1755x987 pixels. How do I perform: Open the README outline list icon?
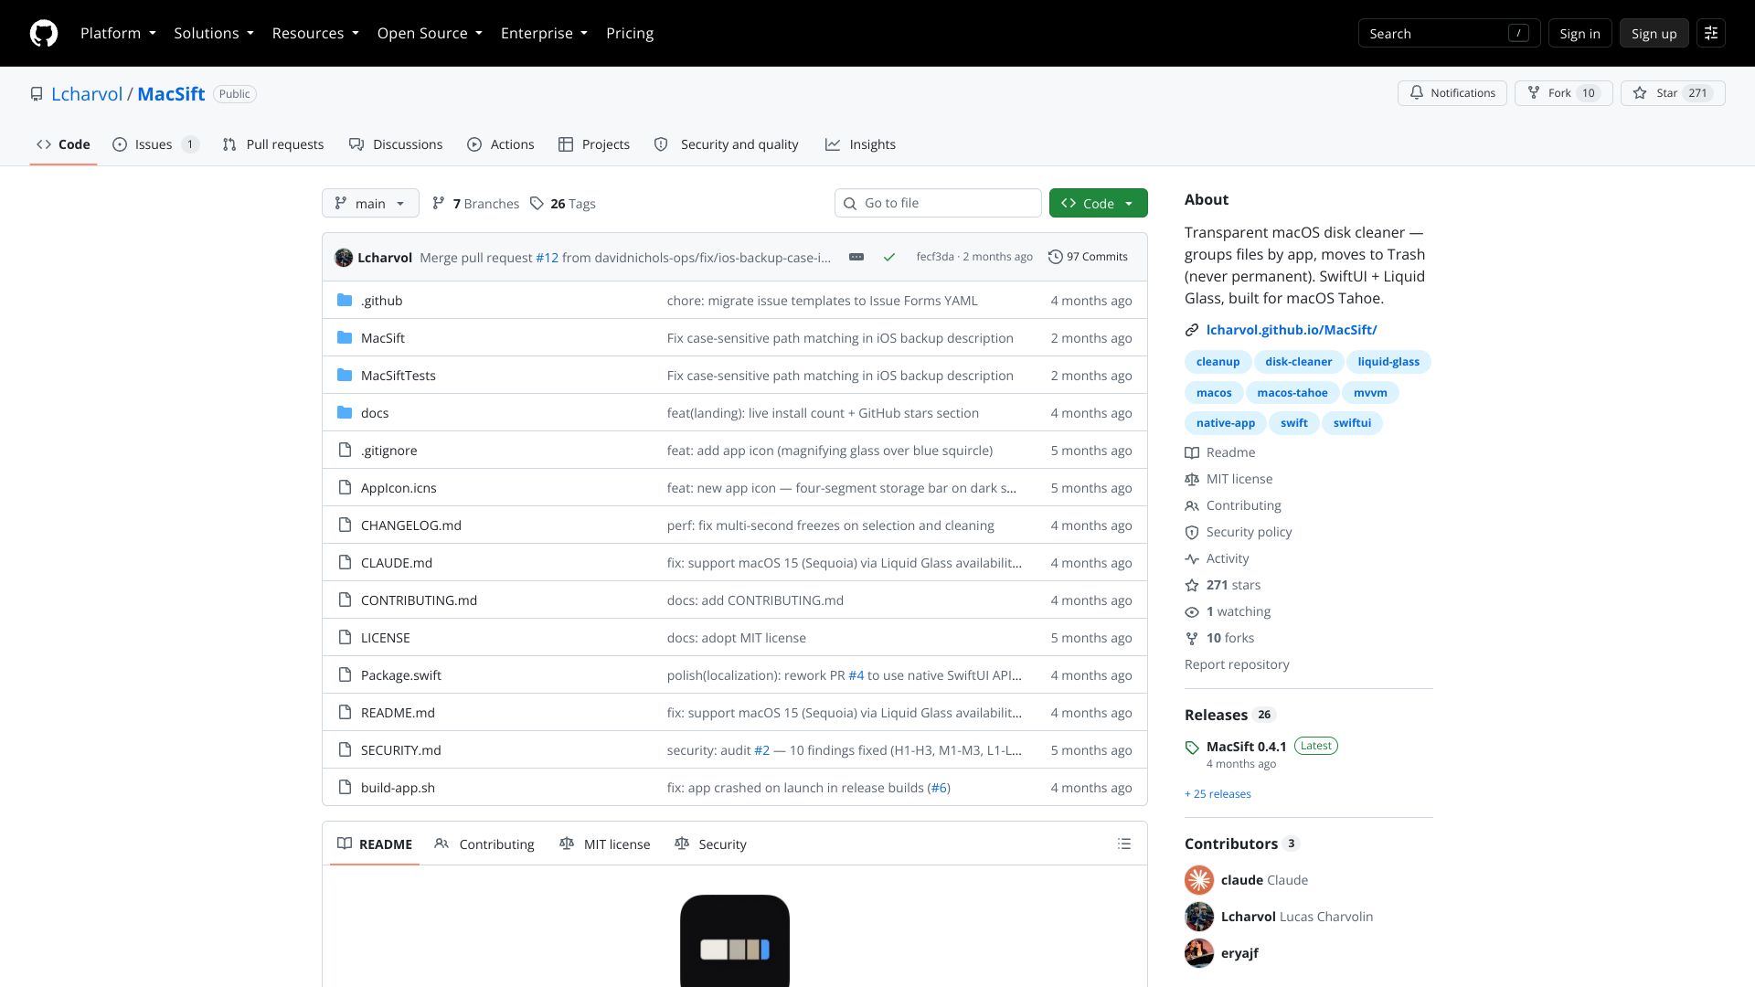[x=1124, y=844]
